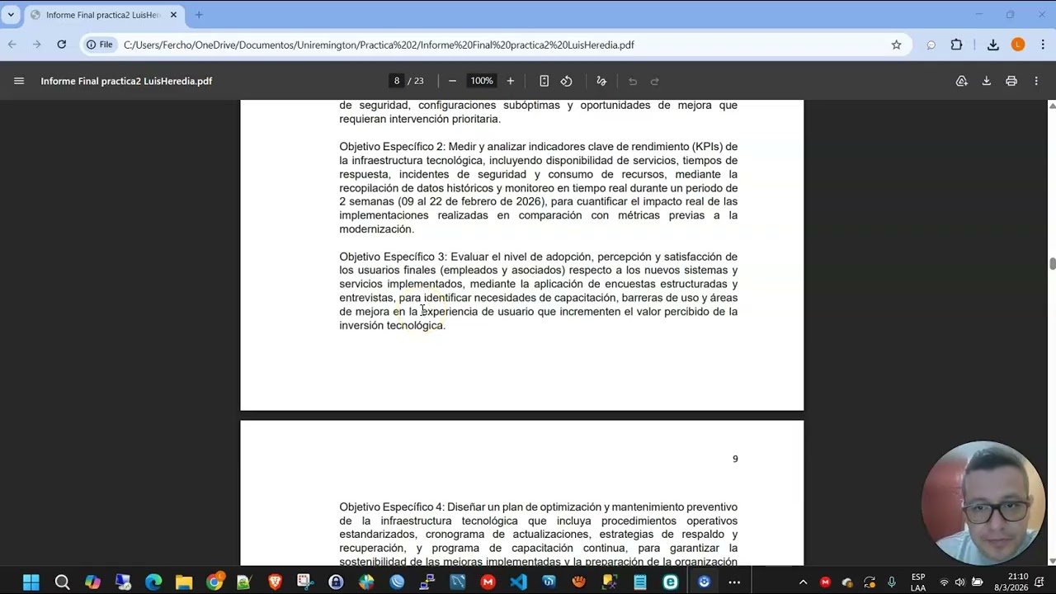The image size is (1056, 594).
Task: Close the Informe Final practica2 tab
Action: click(173, 15)
